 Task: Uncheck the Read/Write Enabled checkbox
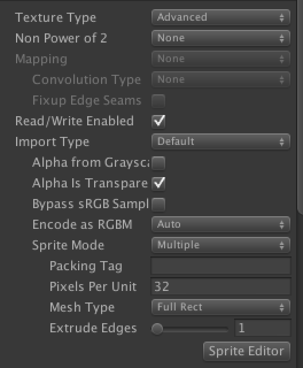(x=158, y=121)
